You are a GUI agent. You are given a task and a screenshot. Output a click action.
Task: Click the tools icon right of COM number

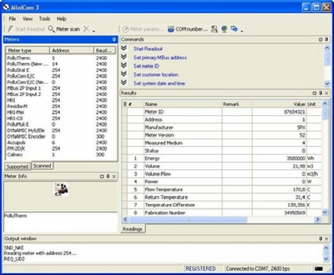(214, 29)
